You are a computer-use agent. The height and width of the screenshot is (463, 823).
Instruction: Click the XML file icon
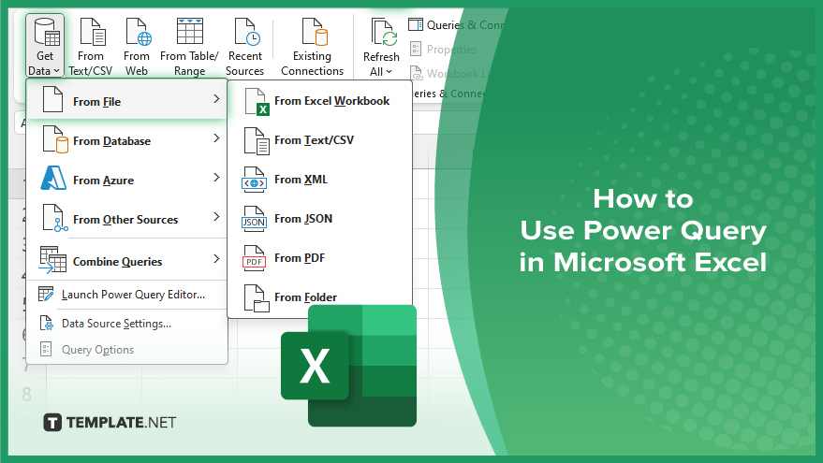pos(254,180)
